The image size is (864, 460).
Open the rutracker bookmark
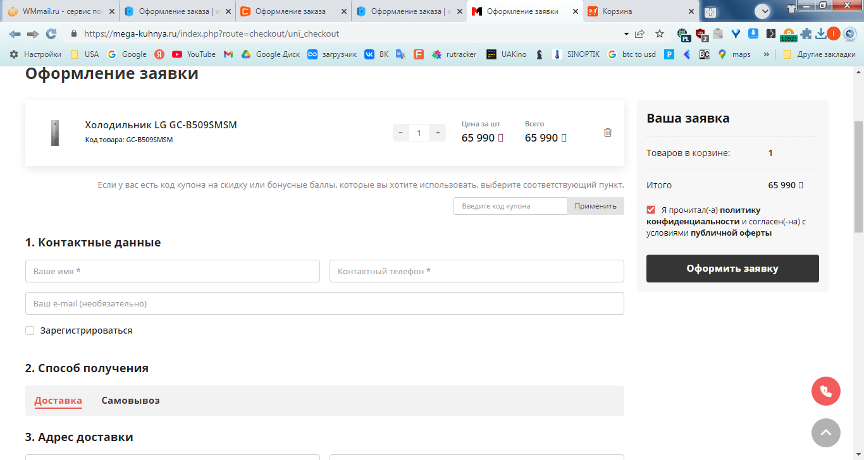pos(454,54)
